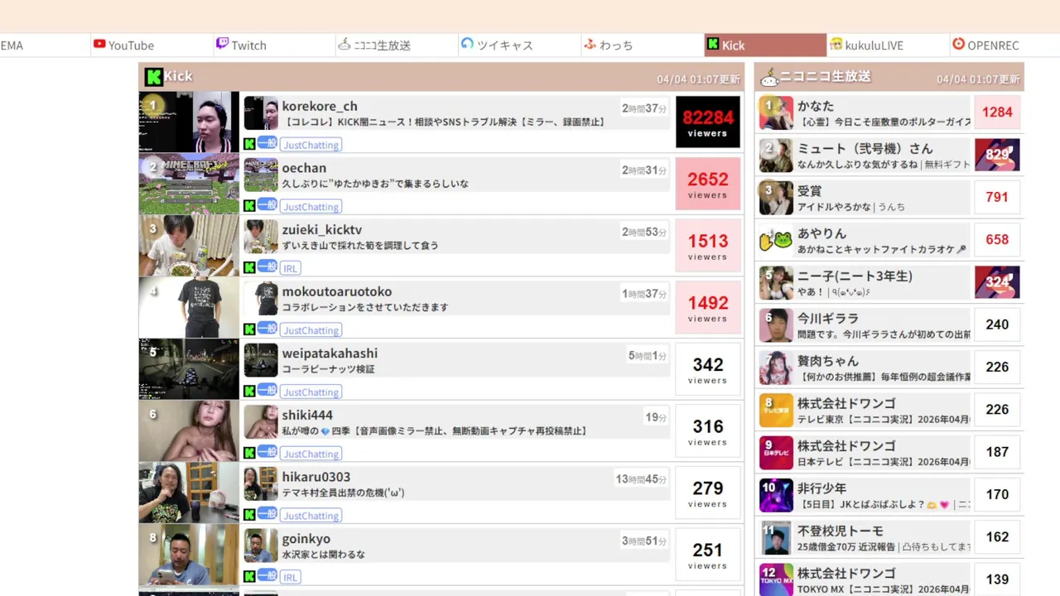The height and width of the screenshot is (596, 1060).
Task: Click oechan avatar icon
Action: pos(261,175)
